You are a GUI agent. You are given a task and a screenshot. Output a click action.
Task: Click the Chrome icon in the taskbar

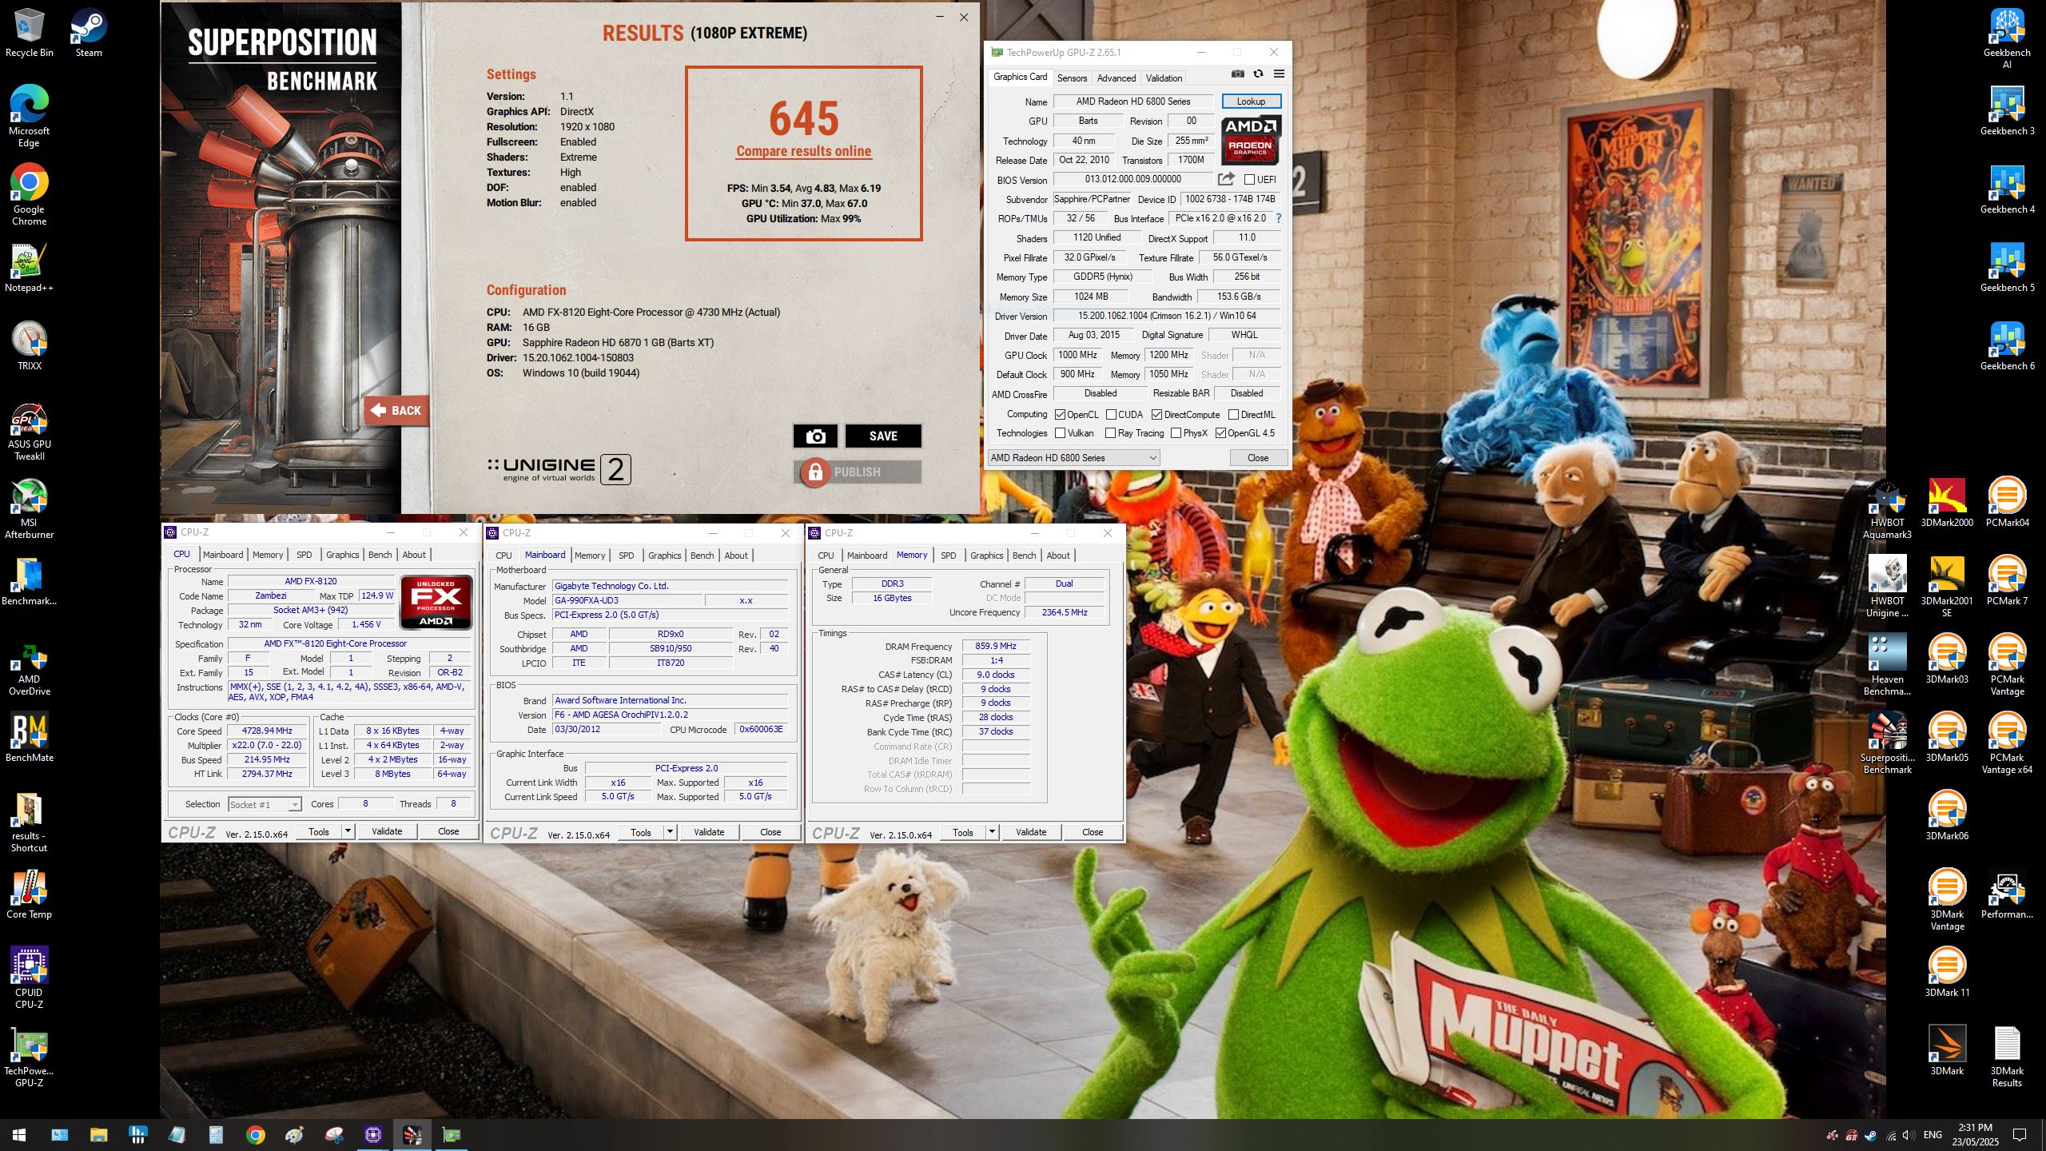(x=255, y=1134)
